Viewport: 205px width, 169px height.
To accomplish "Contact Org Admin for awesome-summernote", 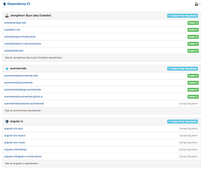I will 189,104.
